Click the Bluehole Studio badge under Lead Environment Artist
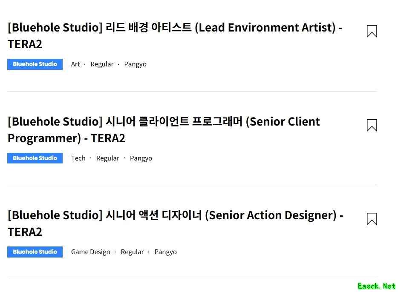The image size is (398, 292). (x=35, y=64)
